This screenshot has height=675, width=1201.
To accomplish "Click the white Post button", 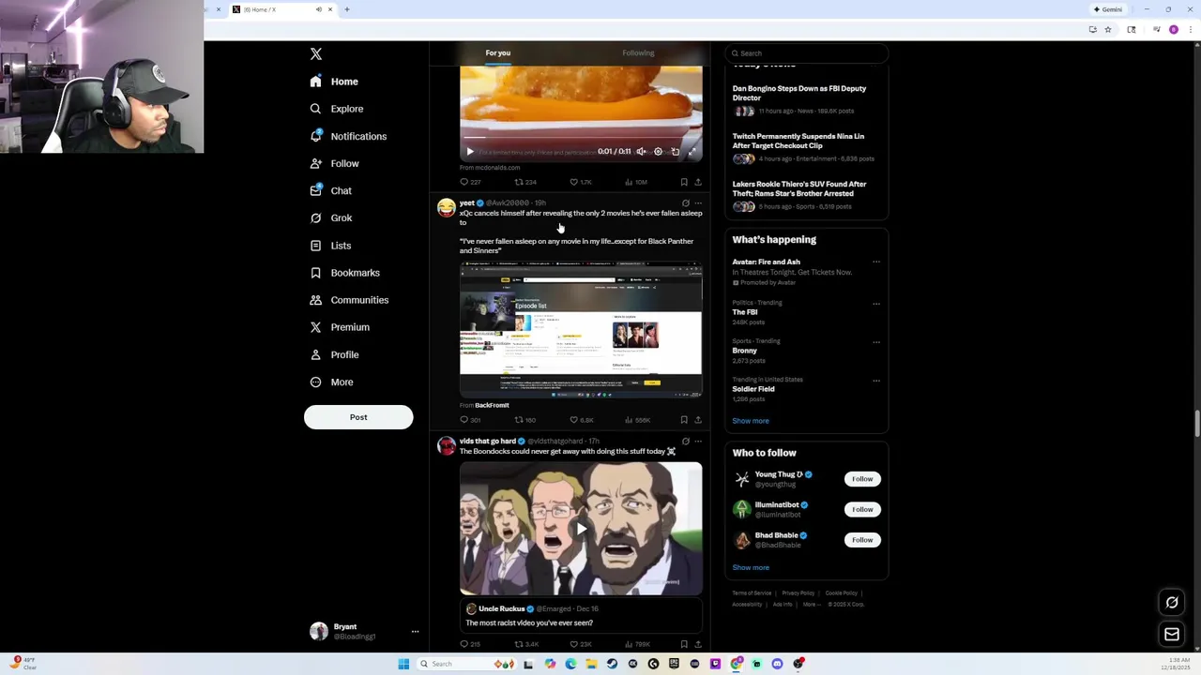I will [358, 417].
